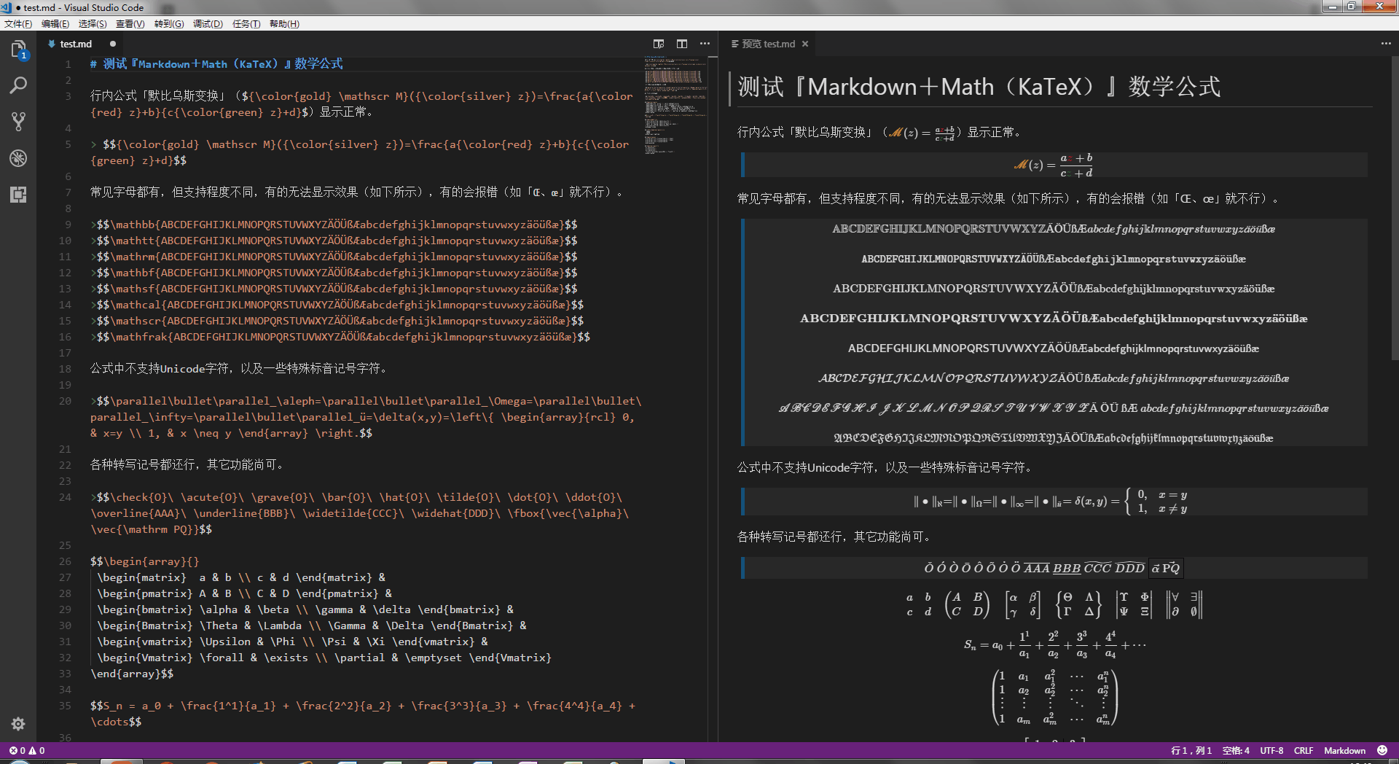This screenshot has height=764, width=1399.
Task: Change file encoding via UTF-8
Action: (x=1272, y=750)
